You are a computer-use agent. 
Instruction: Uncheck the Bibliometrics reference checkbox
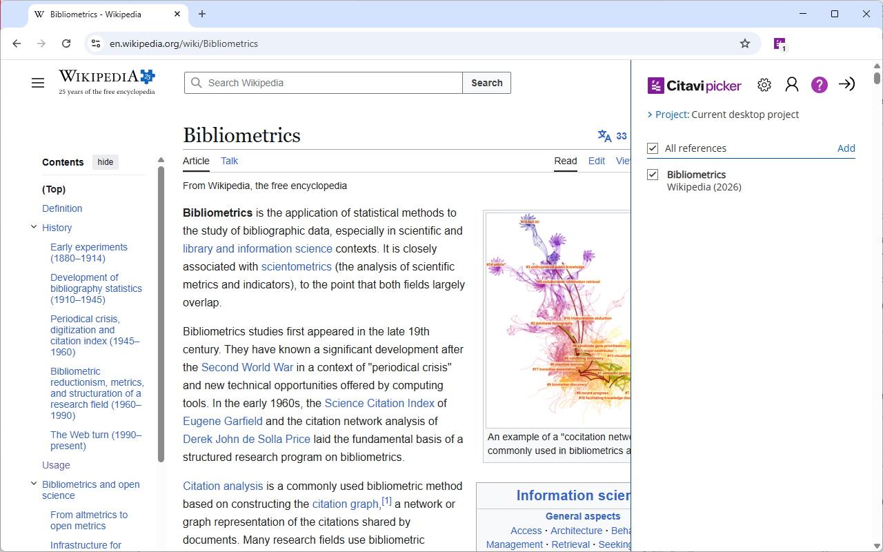pos(653,175)
